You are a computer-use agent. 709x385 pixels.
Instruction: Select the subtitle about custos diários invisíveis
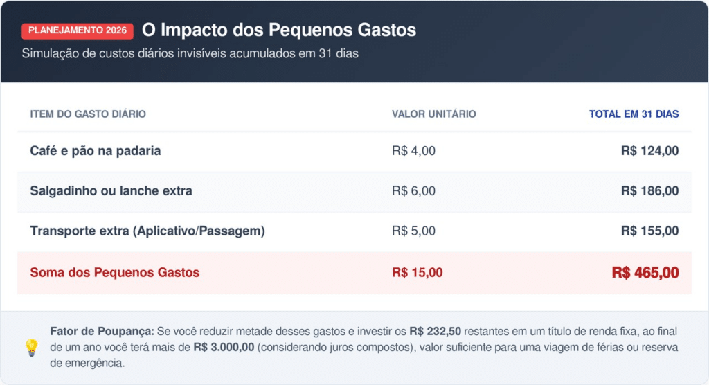[190, 53]
